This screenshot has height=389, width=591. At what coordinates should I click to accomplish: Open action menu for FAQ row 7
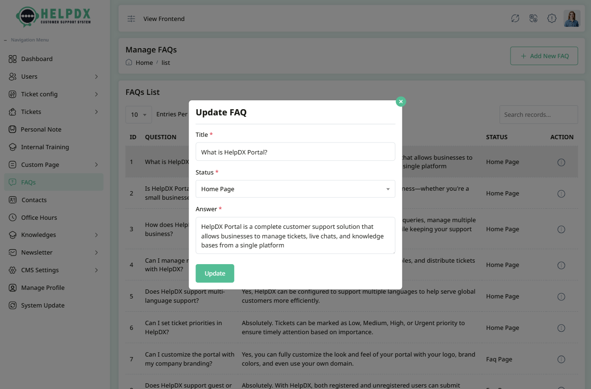coord(561,359)
